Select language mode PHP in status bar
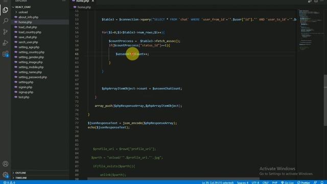Viewport: 327px width, 184px height. pyautogui.click(x=275, y=182)
